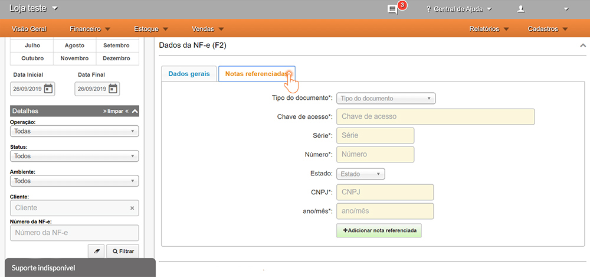590x277 pixels.
Task: Collapse the Dados da NF-e section
Action: tap(583, 45)
